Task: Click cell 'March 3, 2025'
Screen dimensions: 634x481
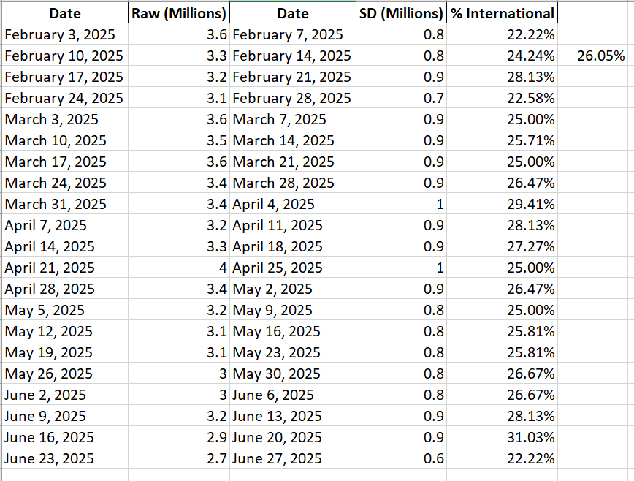Action: click(65, 119)
